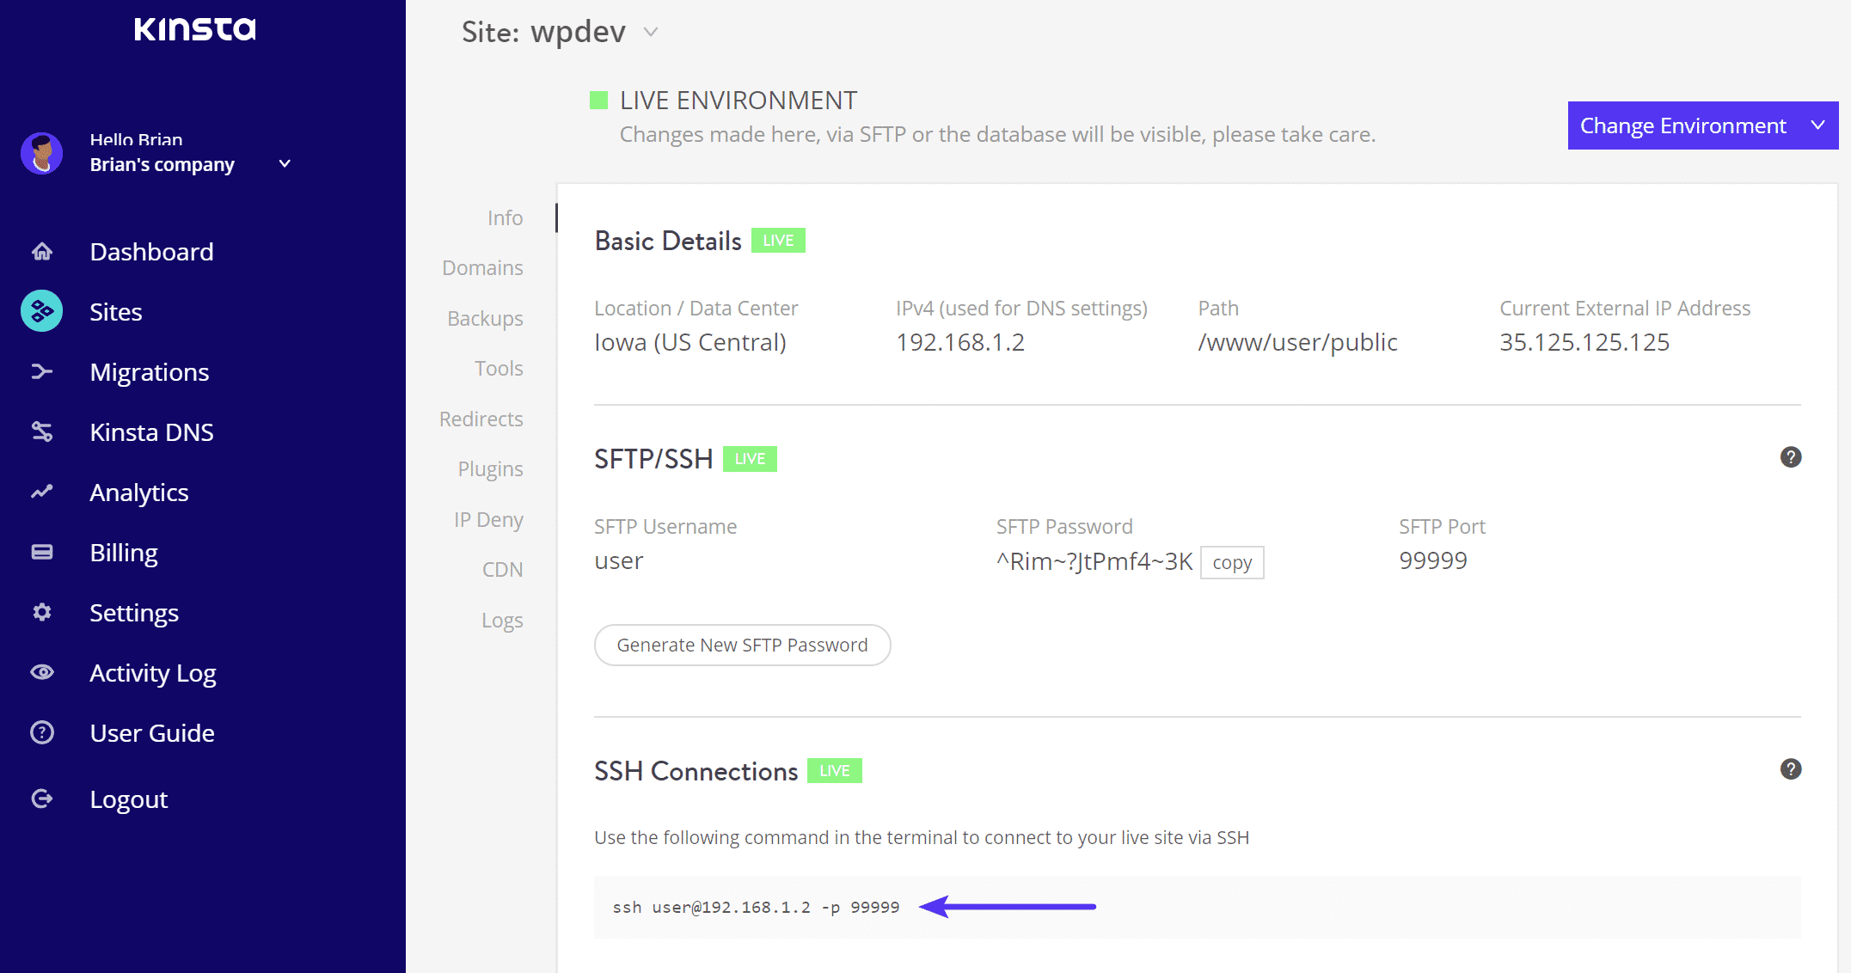1851x973 pixels.
Task: Open the Migrations section
Action: click(150, 372)
